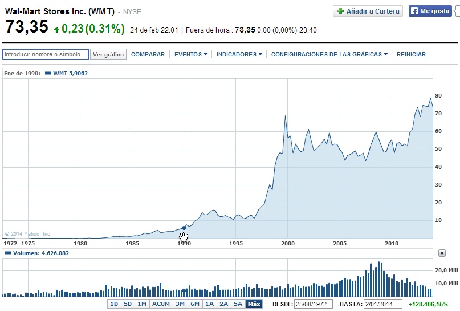This screenshot has height=311, width=460.
Task: Click the stock price 73,35
Action: click(27, 27)
